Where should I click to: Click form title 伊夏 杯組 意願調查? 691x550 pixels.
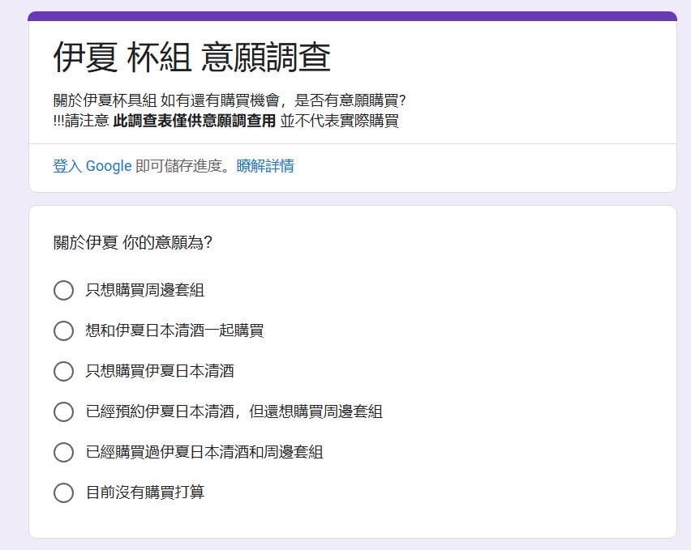click(x=192, y=58)
